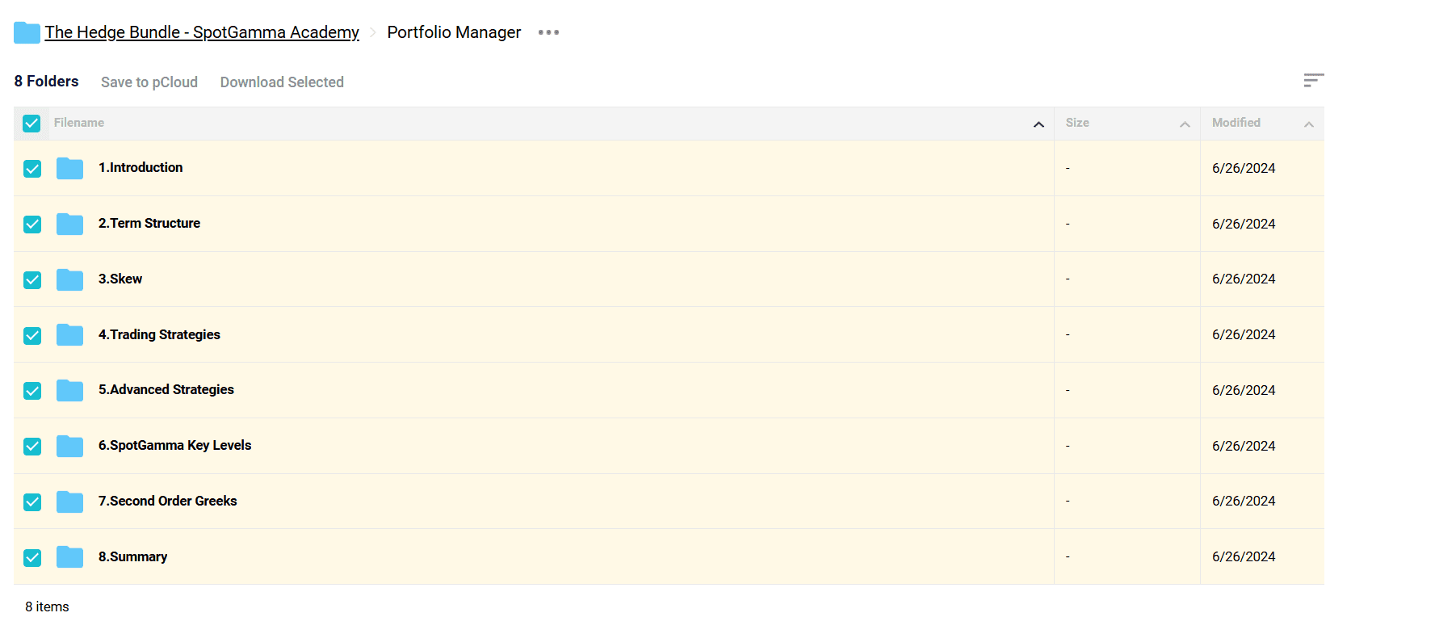The width and height of the screenshot is (1435, 617).
Task: Open the three-dots more options menu
Action: [548, 32]
